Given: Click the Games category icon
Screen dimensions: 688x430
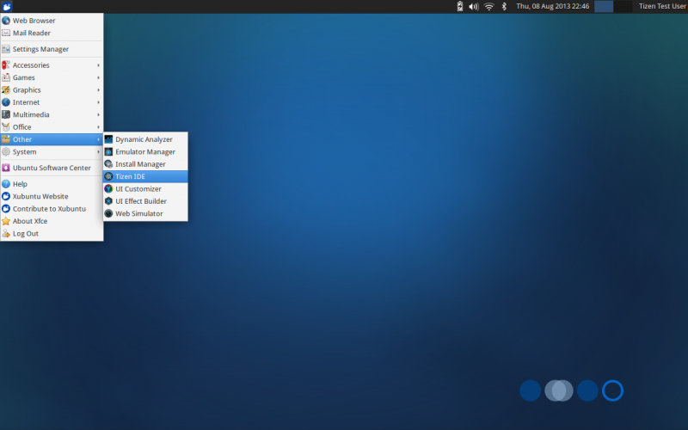Looking at the screenshot, I should click(6, 77).
